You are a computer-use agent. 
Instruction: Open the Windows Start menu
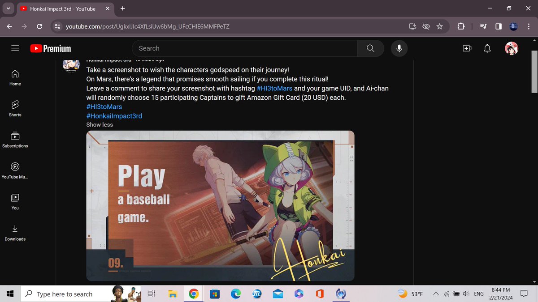coord(10,294)
